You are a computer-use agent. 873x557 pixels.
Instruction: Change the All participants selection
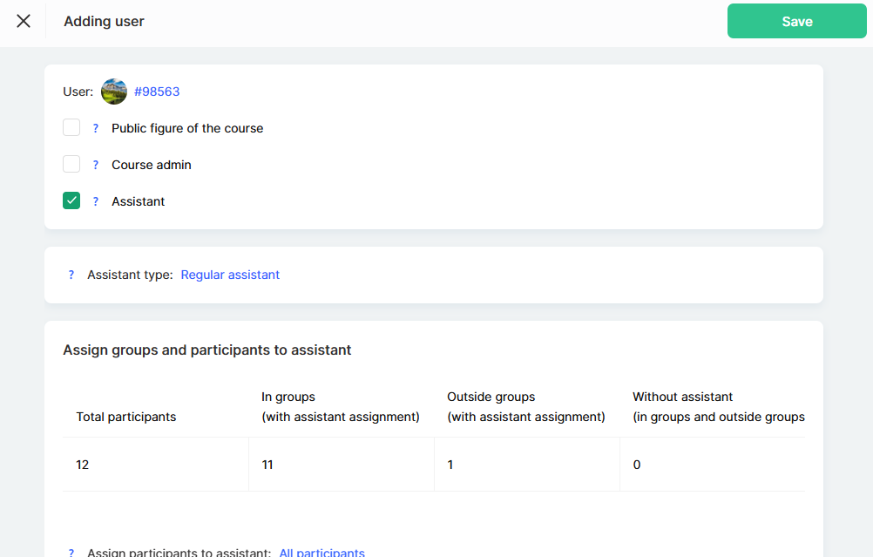(321, 553)
